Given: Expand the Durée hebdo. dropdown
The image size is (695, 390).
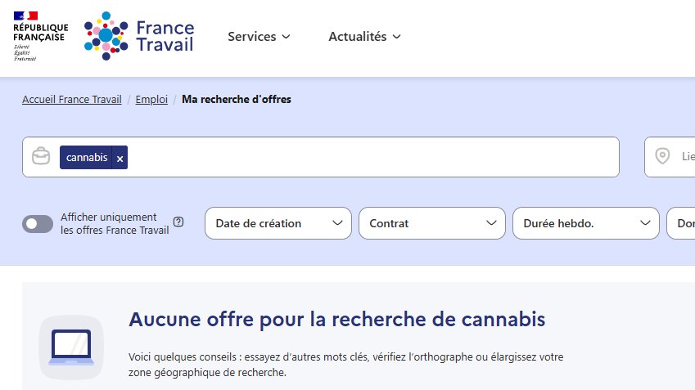Looking at the screenshot, I should [x=585, y=223].
